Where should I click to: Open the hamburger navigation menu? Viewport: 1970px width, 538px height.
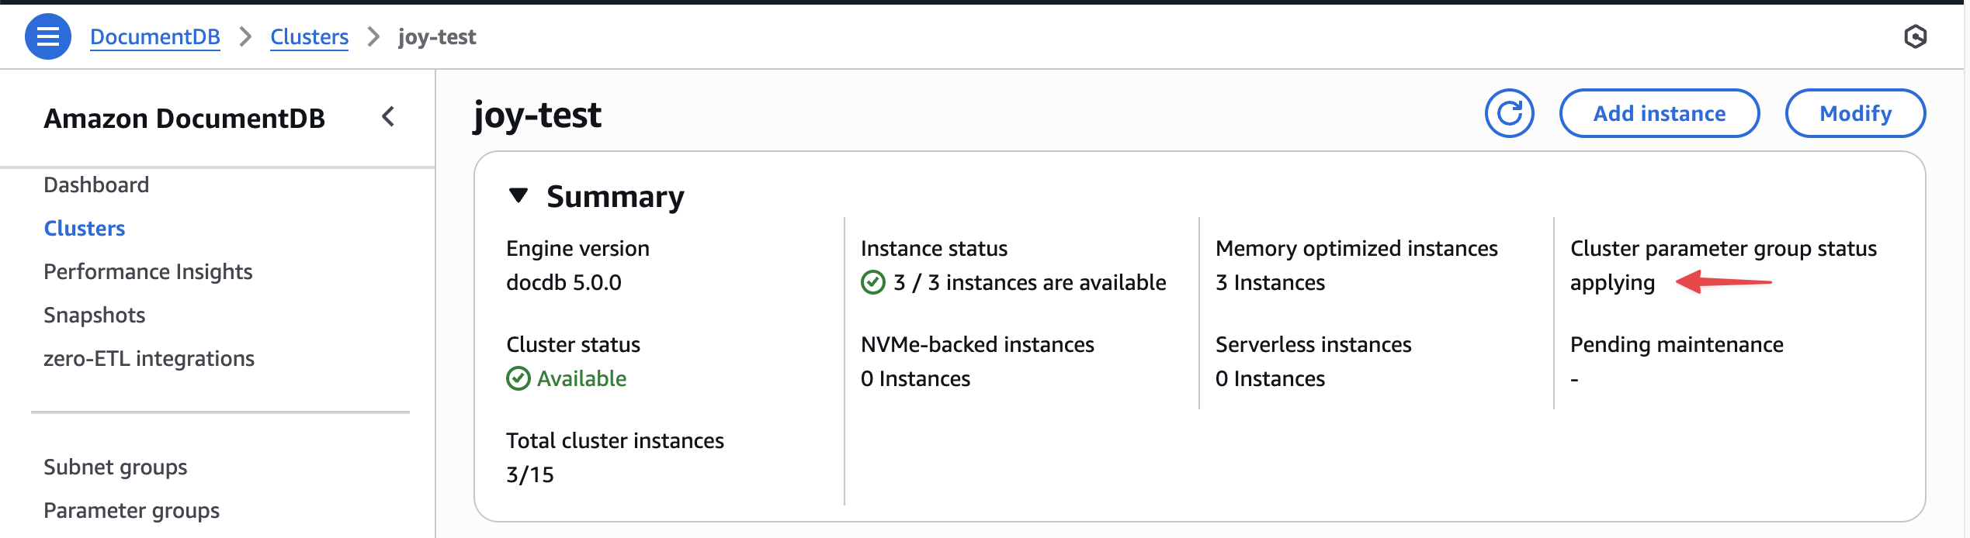47,36
